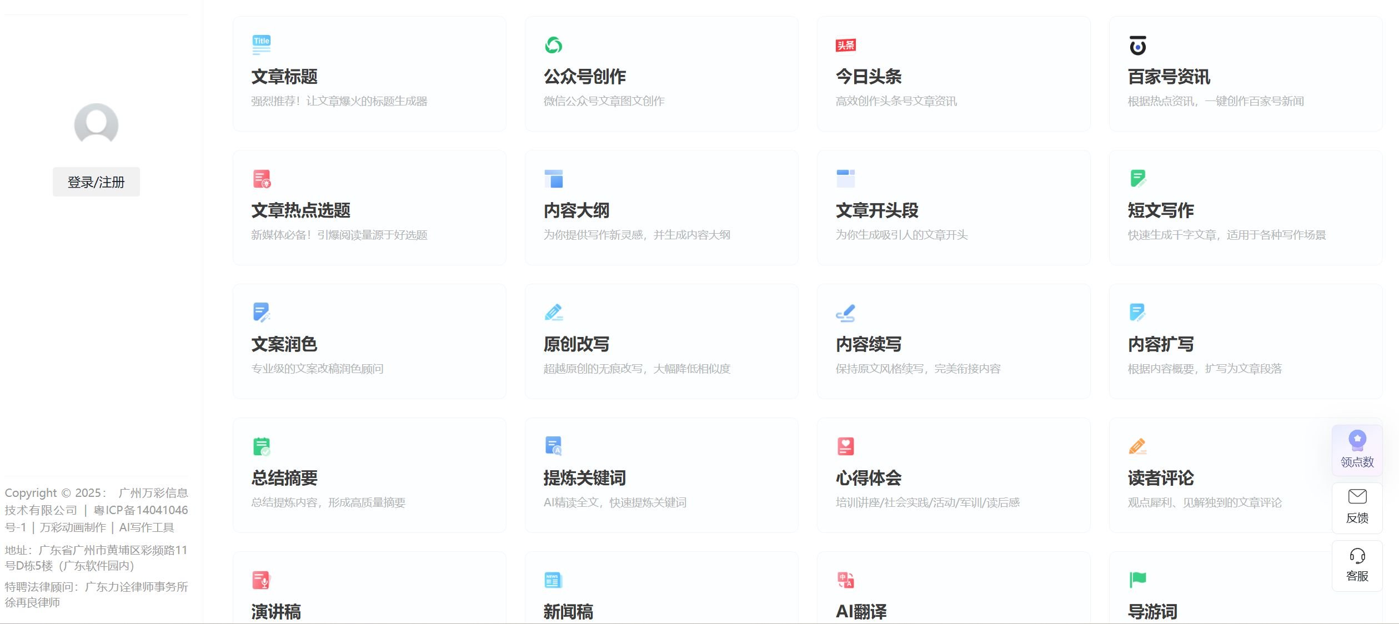Select the 短文写作 heading
The height and width of the screenshot is (624, 1399).
(x=1161, y=210)
